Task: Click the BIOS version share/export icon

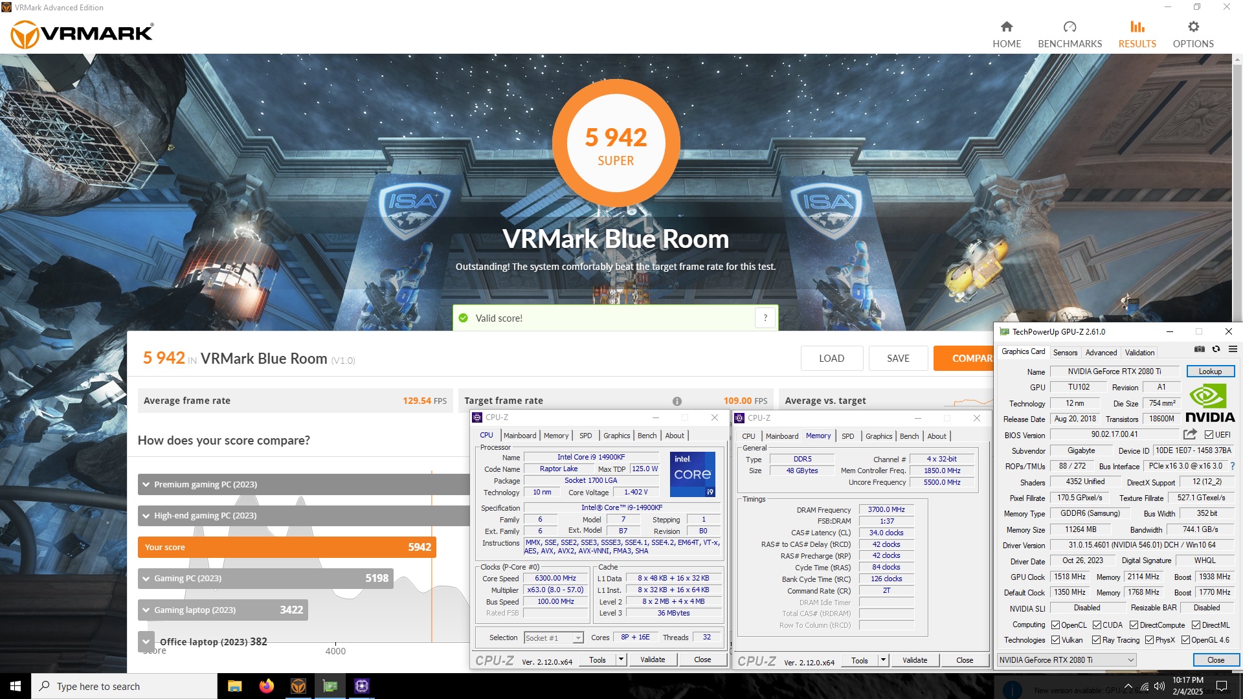Action: [x=1190, y=434]
